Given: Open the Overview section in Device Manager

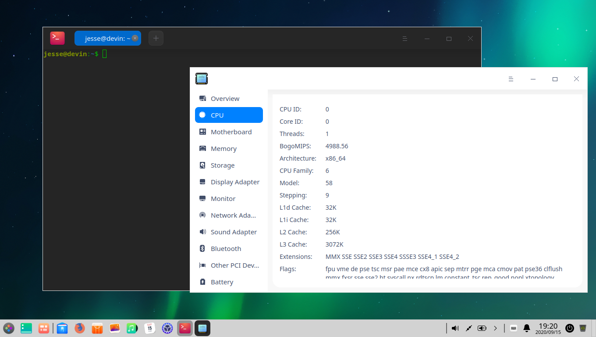Looking at the screenshot, I should pyautogui.click(x=229, y=98).
